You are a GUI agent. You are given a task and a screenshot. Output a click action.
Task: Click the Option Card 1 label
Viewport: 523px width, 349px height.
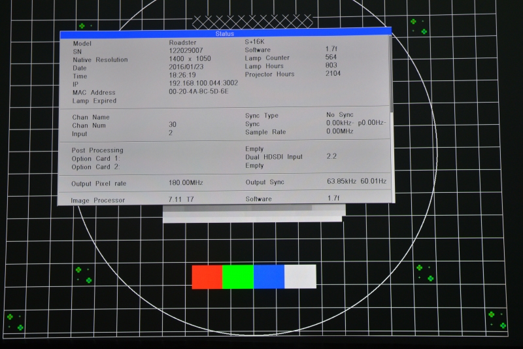pyautogui.click(x=95, y=159)
